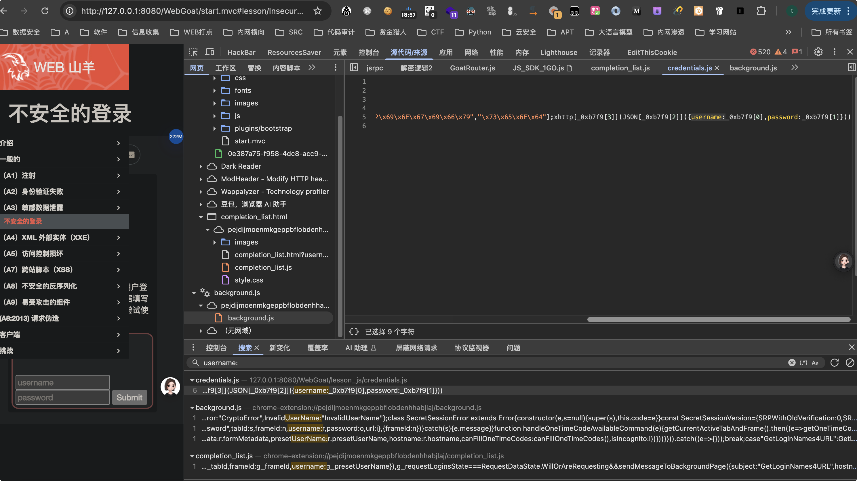This screenshot has height=481, width=857.
Task: Click the inspect element picker icon
Action: coord(193,52)
